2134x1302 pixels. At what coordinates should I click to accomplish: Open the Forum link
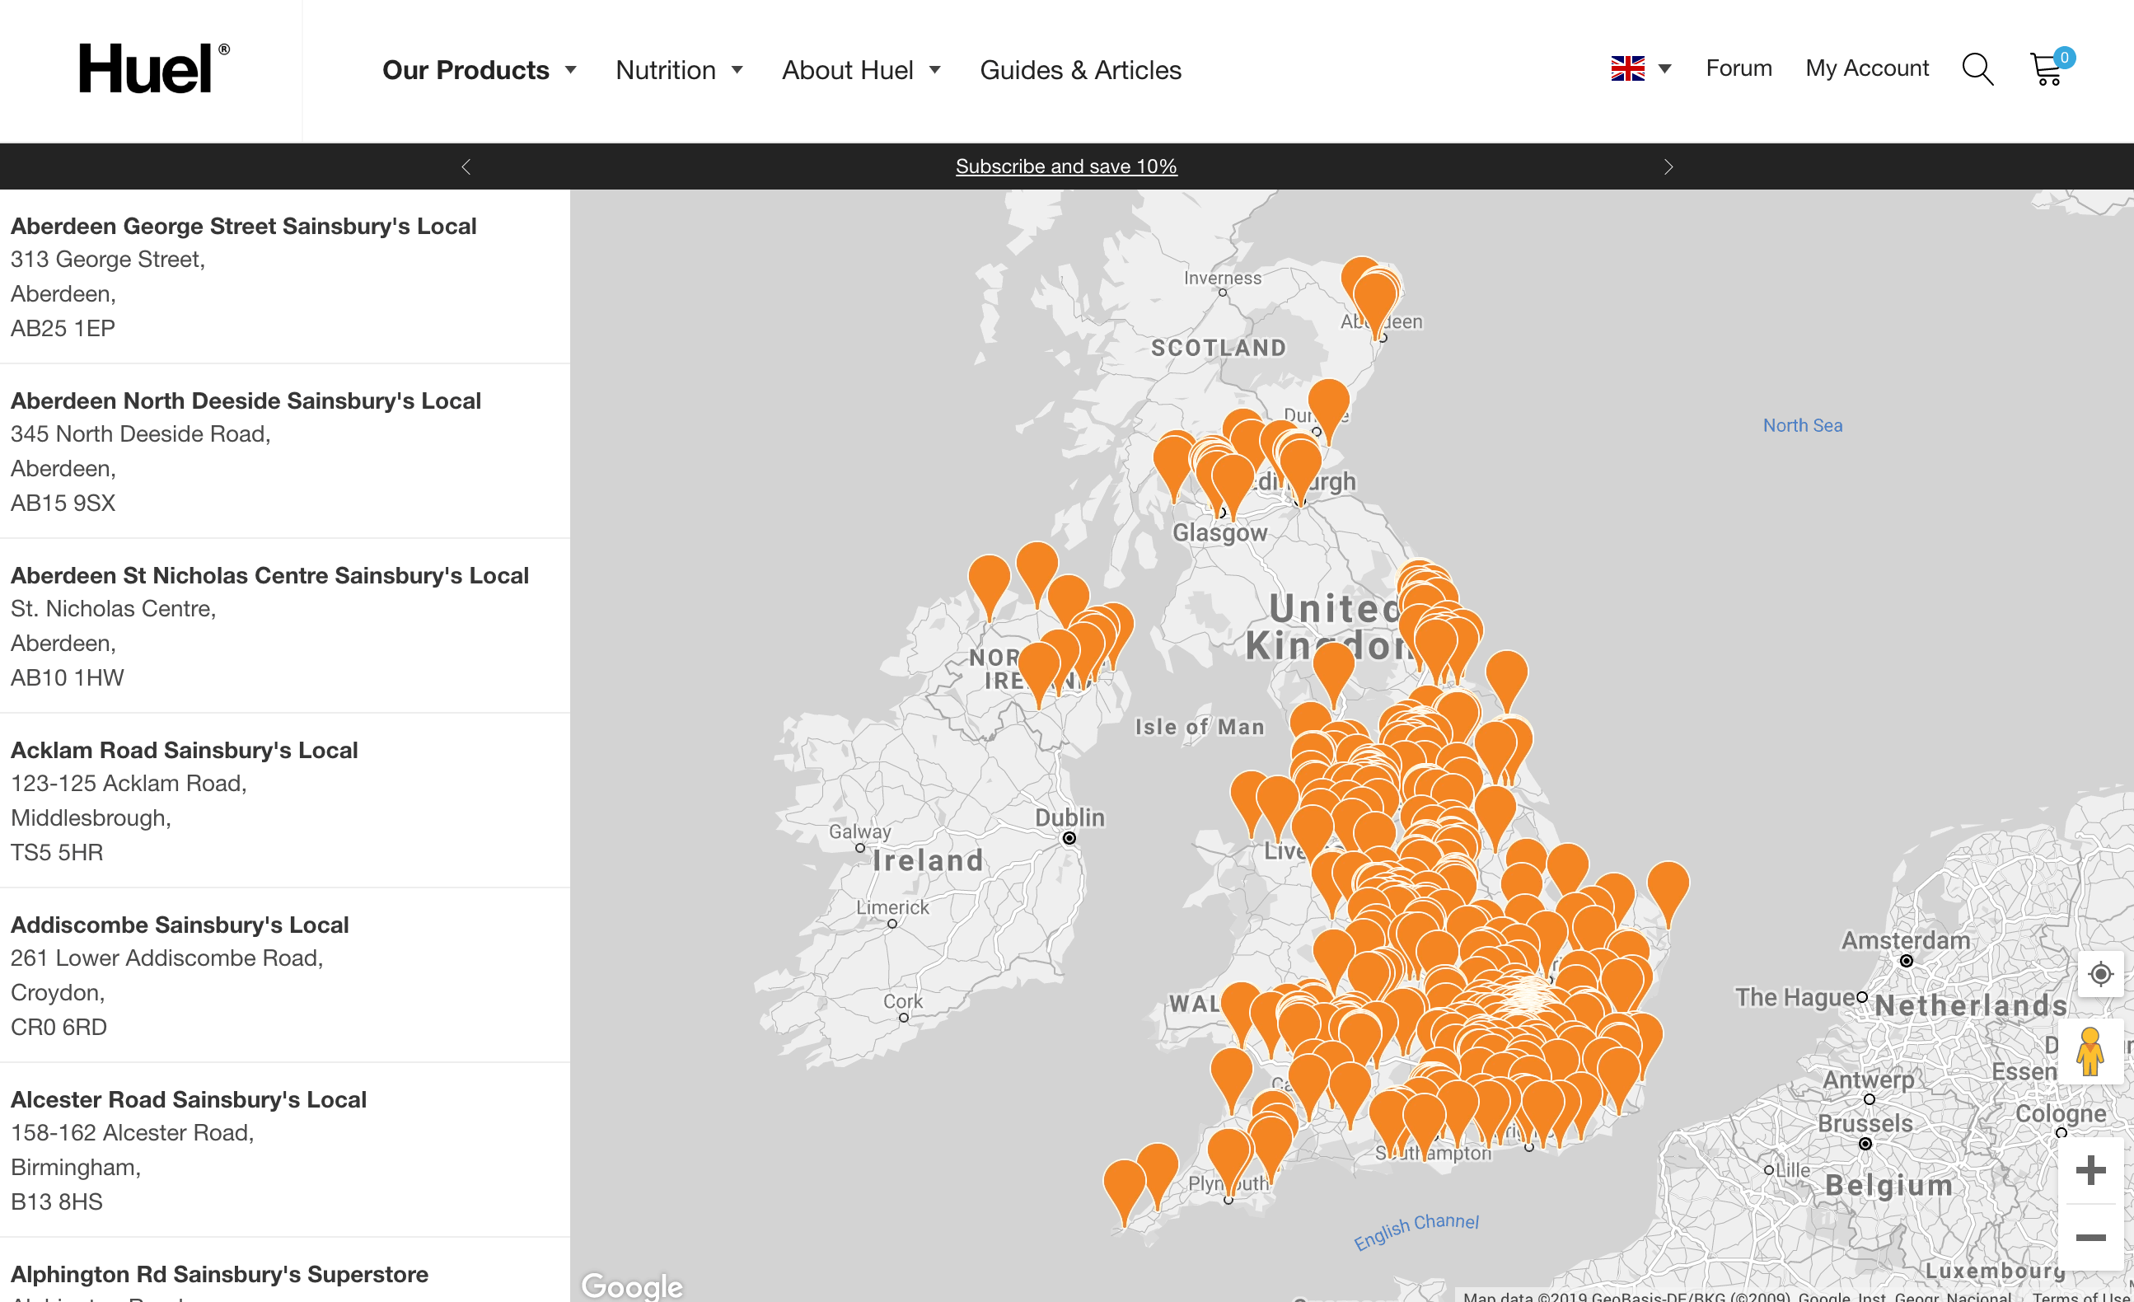point(1739,68)
